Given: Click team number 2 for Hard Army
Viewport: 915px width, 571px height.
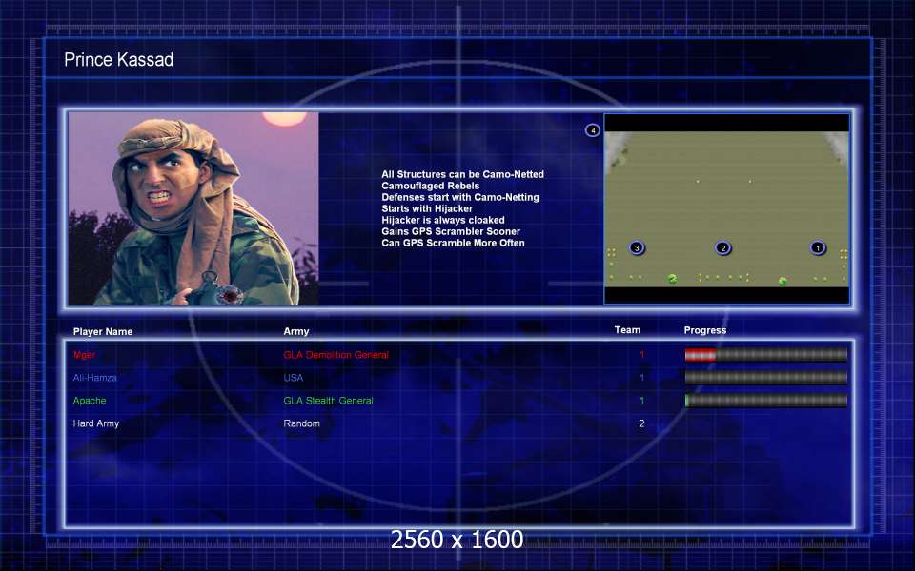Looking at the screenshot, I should (641, 423).
